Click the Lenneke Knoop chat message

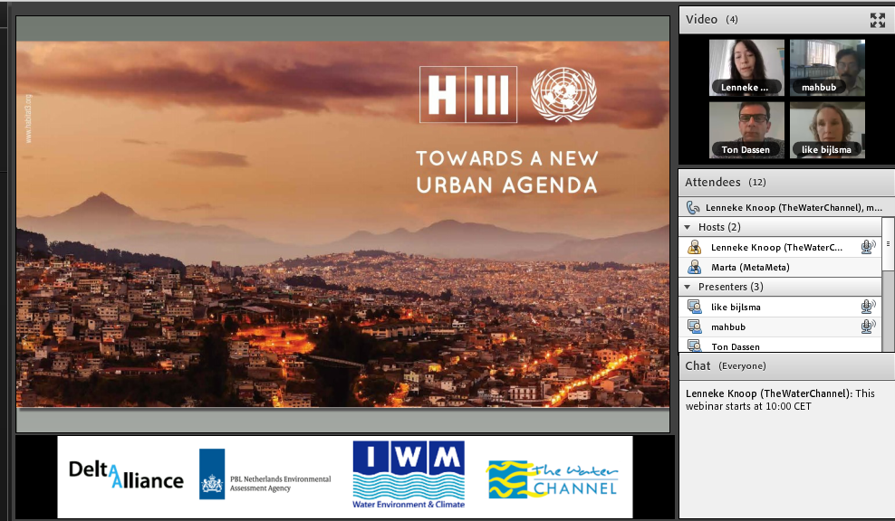780,400
